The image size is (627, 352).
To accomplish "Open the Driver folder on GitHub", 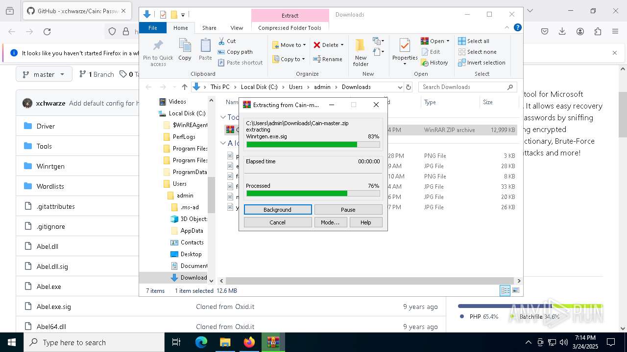I will [46, 126].
